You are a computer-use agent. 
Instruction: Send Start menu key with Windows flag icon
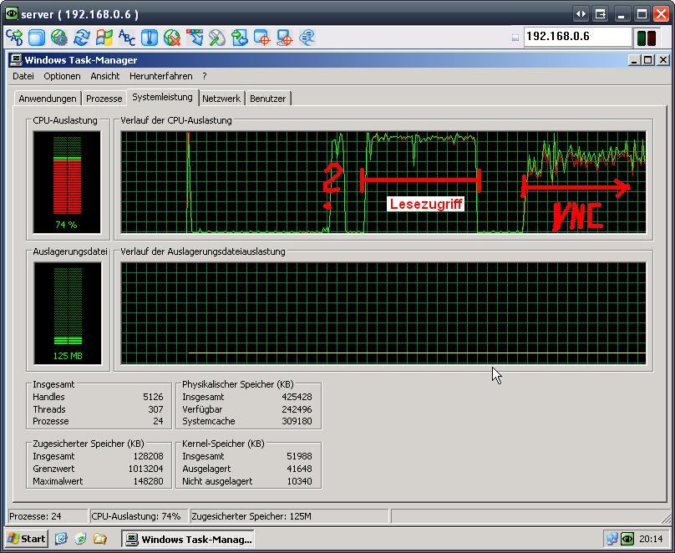click(104, 38)
